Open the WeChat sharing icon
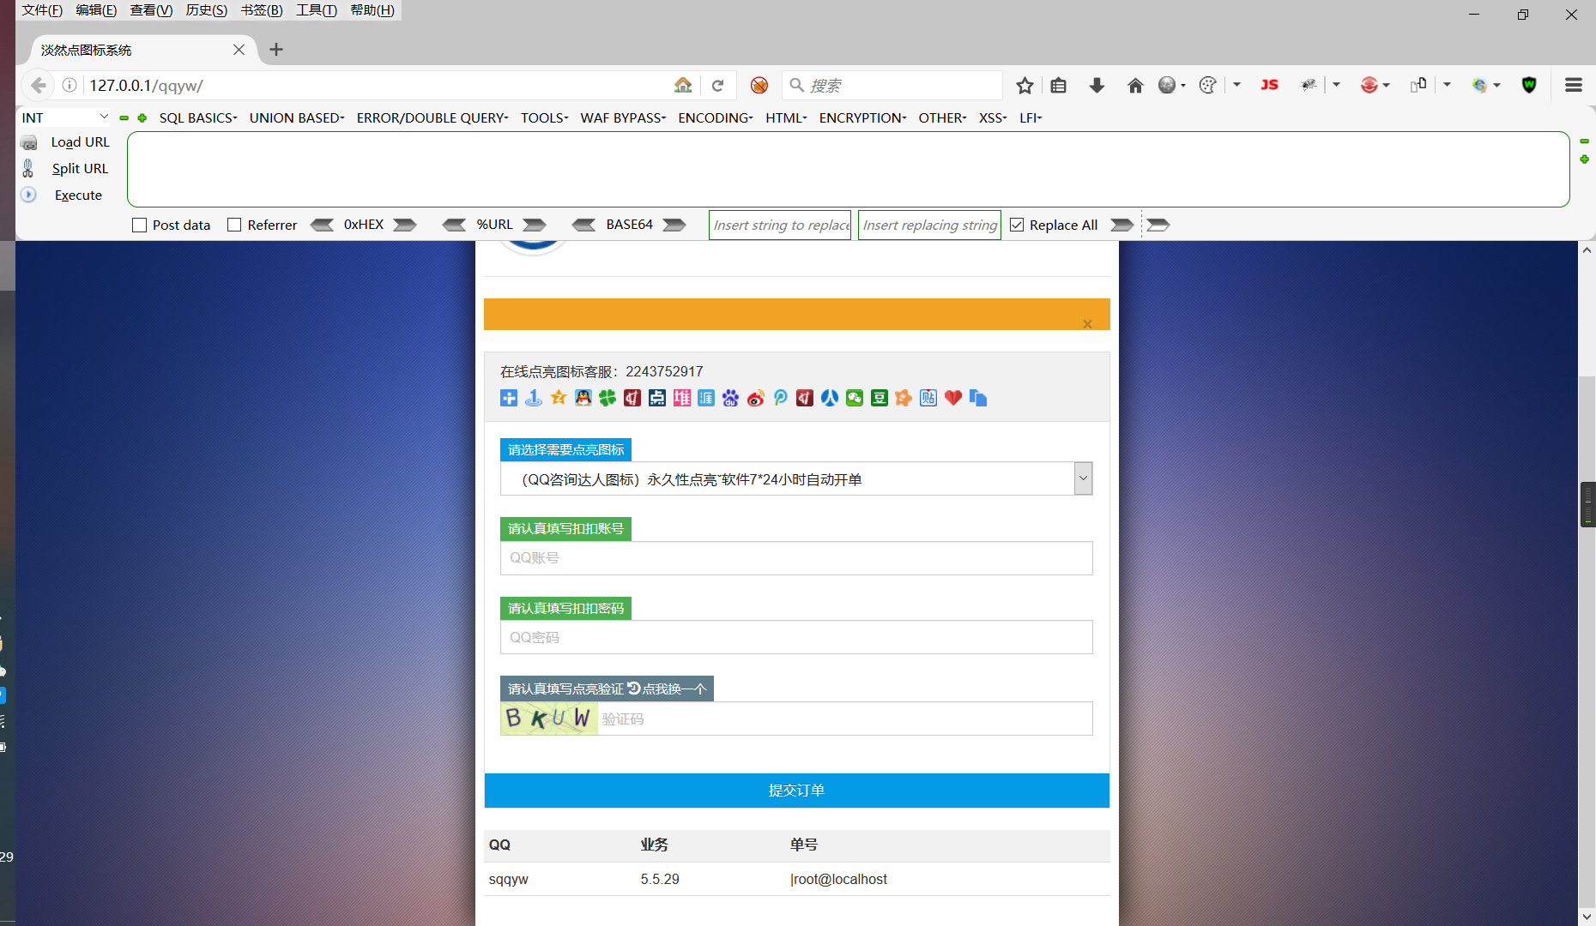 [x=854, y=398]
